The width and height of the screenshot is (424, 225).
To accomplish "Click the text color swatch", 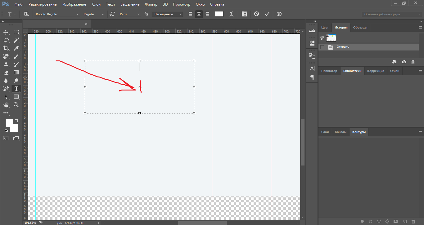I will coord(219,14).
